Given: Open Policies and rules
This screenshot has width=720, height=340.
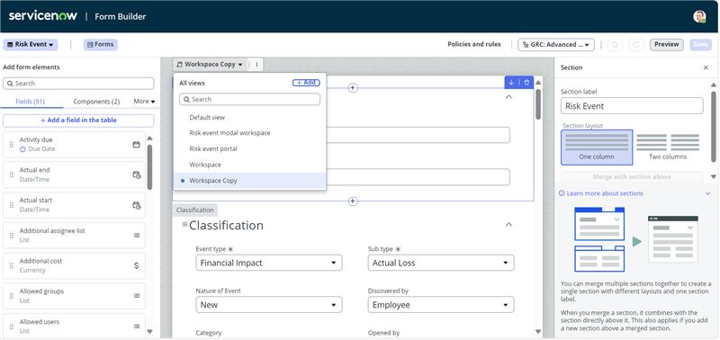Looking at the screenshot, I should (x=474, y=44).
